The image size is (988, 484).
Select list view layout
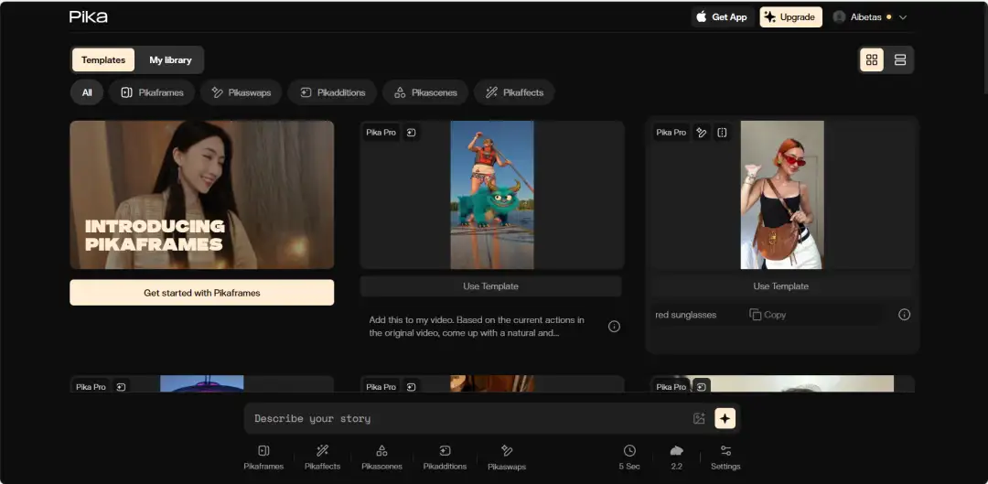[x=900, y=59]
